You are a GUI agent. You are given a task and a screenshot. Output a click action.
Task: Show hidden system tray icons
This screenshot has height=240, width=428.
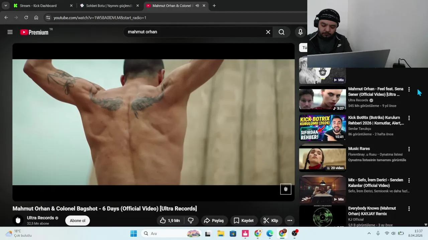click(x=369, y=233)
